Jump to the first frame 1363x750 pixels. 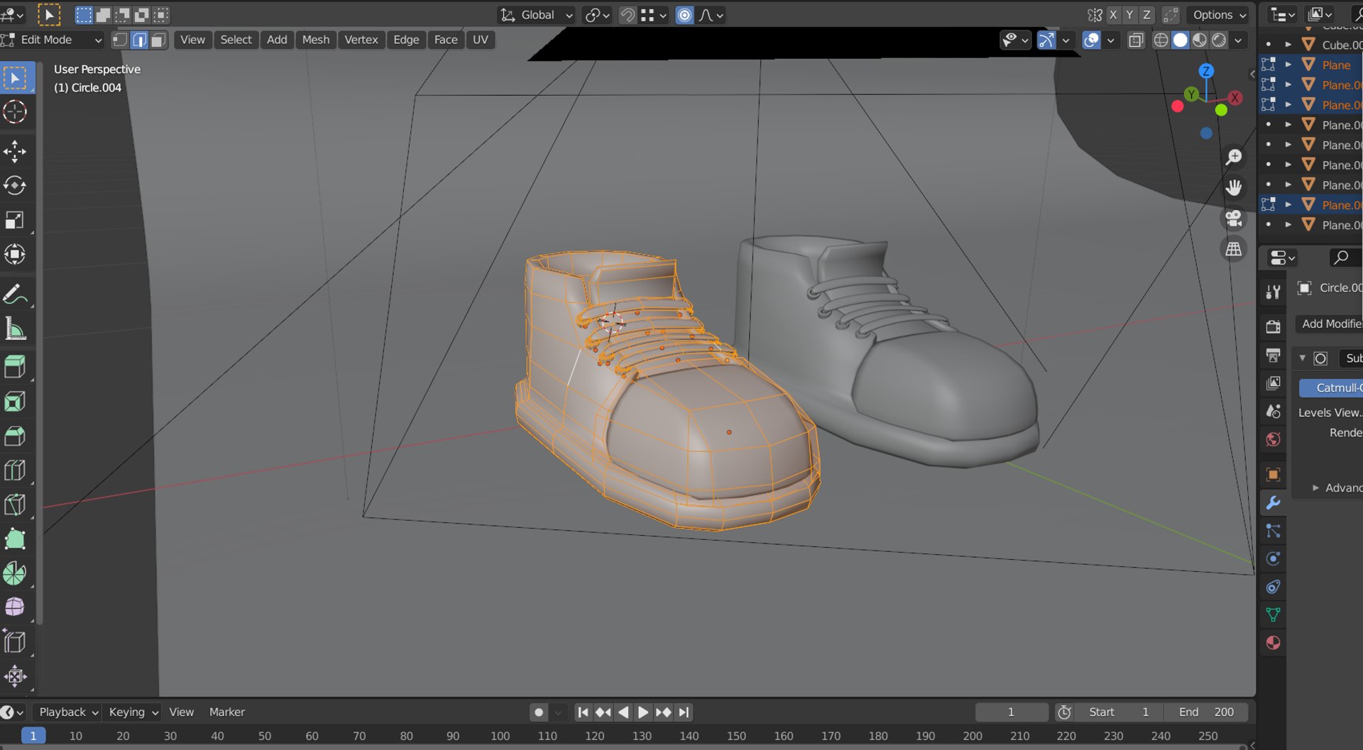(x=583, y=712)
